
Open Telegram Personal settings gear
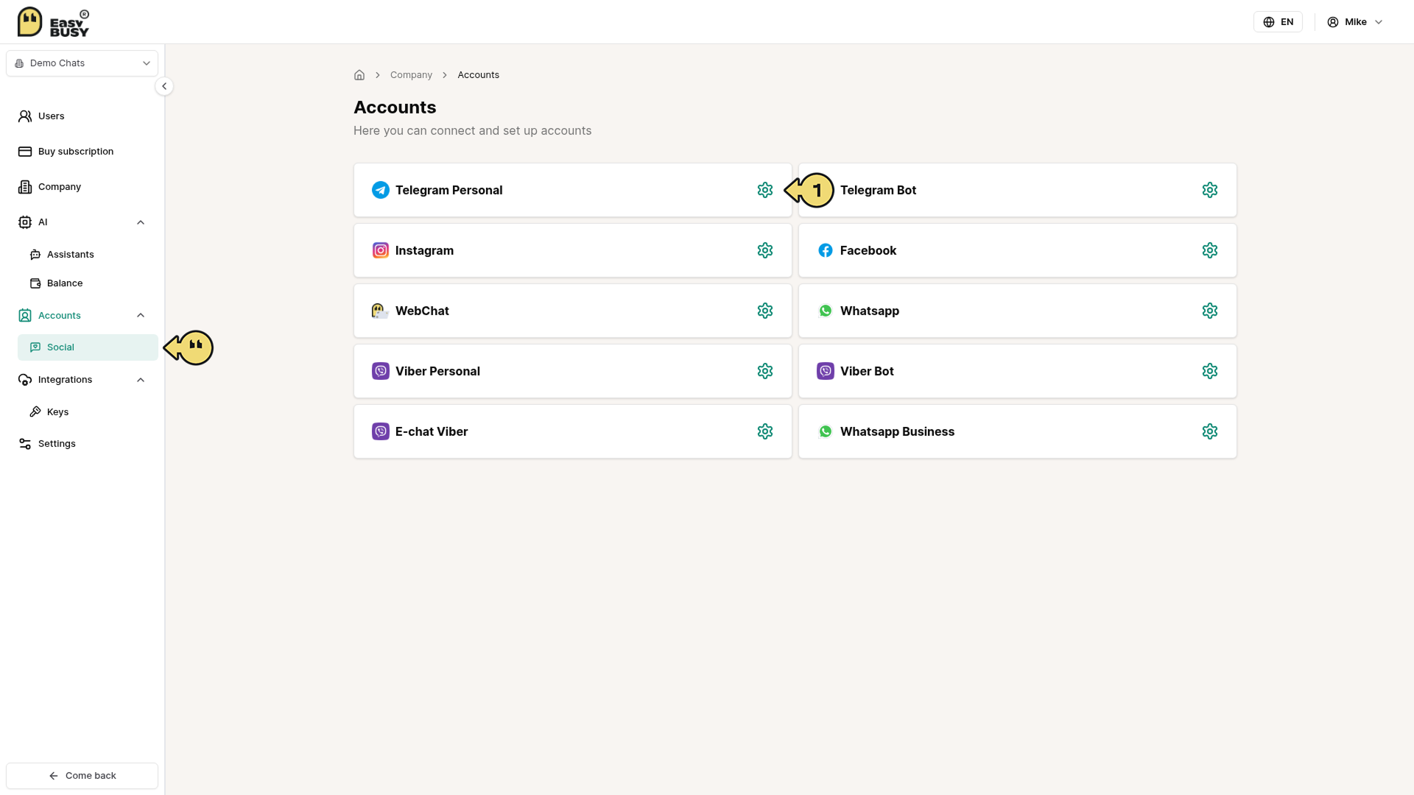[x=765, y=190]
